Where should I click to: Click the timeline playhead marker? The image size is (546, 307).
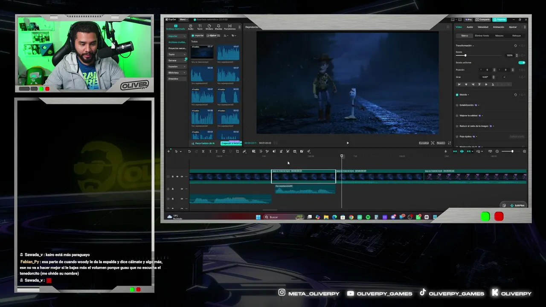(342, 156)
